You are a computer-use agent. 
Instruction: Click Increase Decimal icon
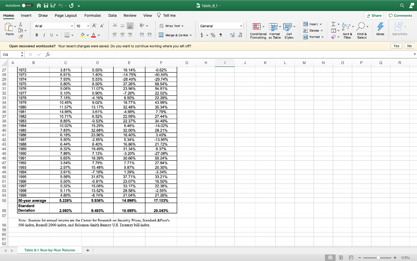(232, 35)
